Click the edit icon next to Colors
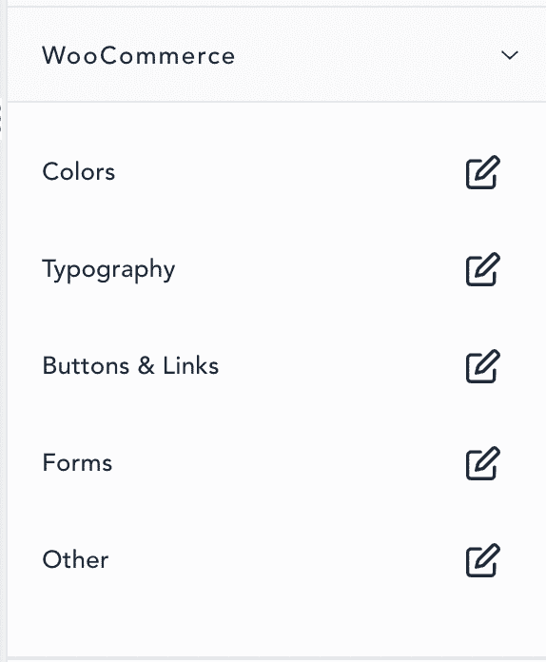The image size is (546, 662). tap(482, 172)
